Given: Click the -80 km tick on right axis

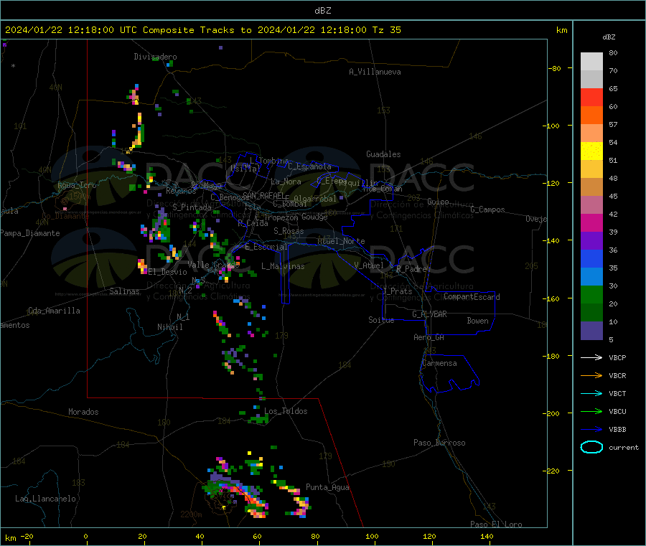Looking at the screenshot, I should 555,68.
